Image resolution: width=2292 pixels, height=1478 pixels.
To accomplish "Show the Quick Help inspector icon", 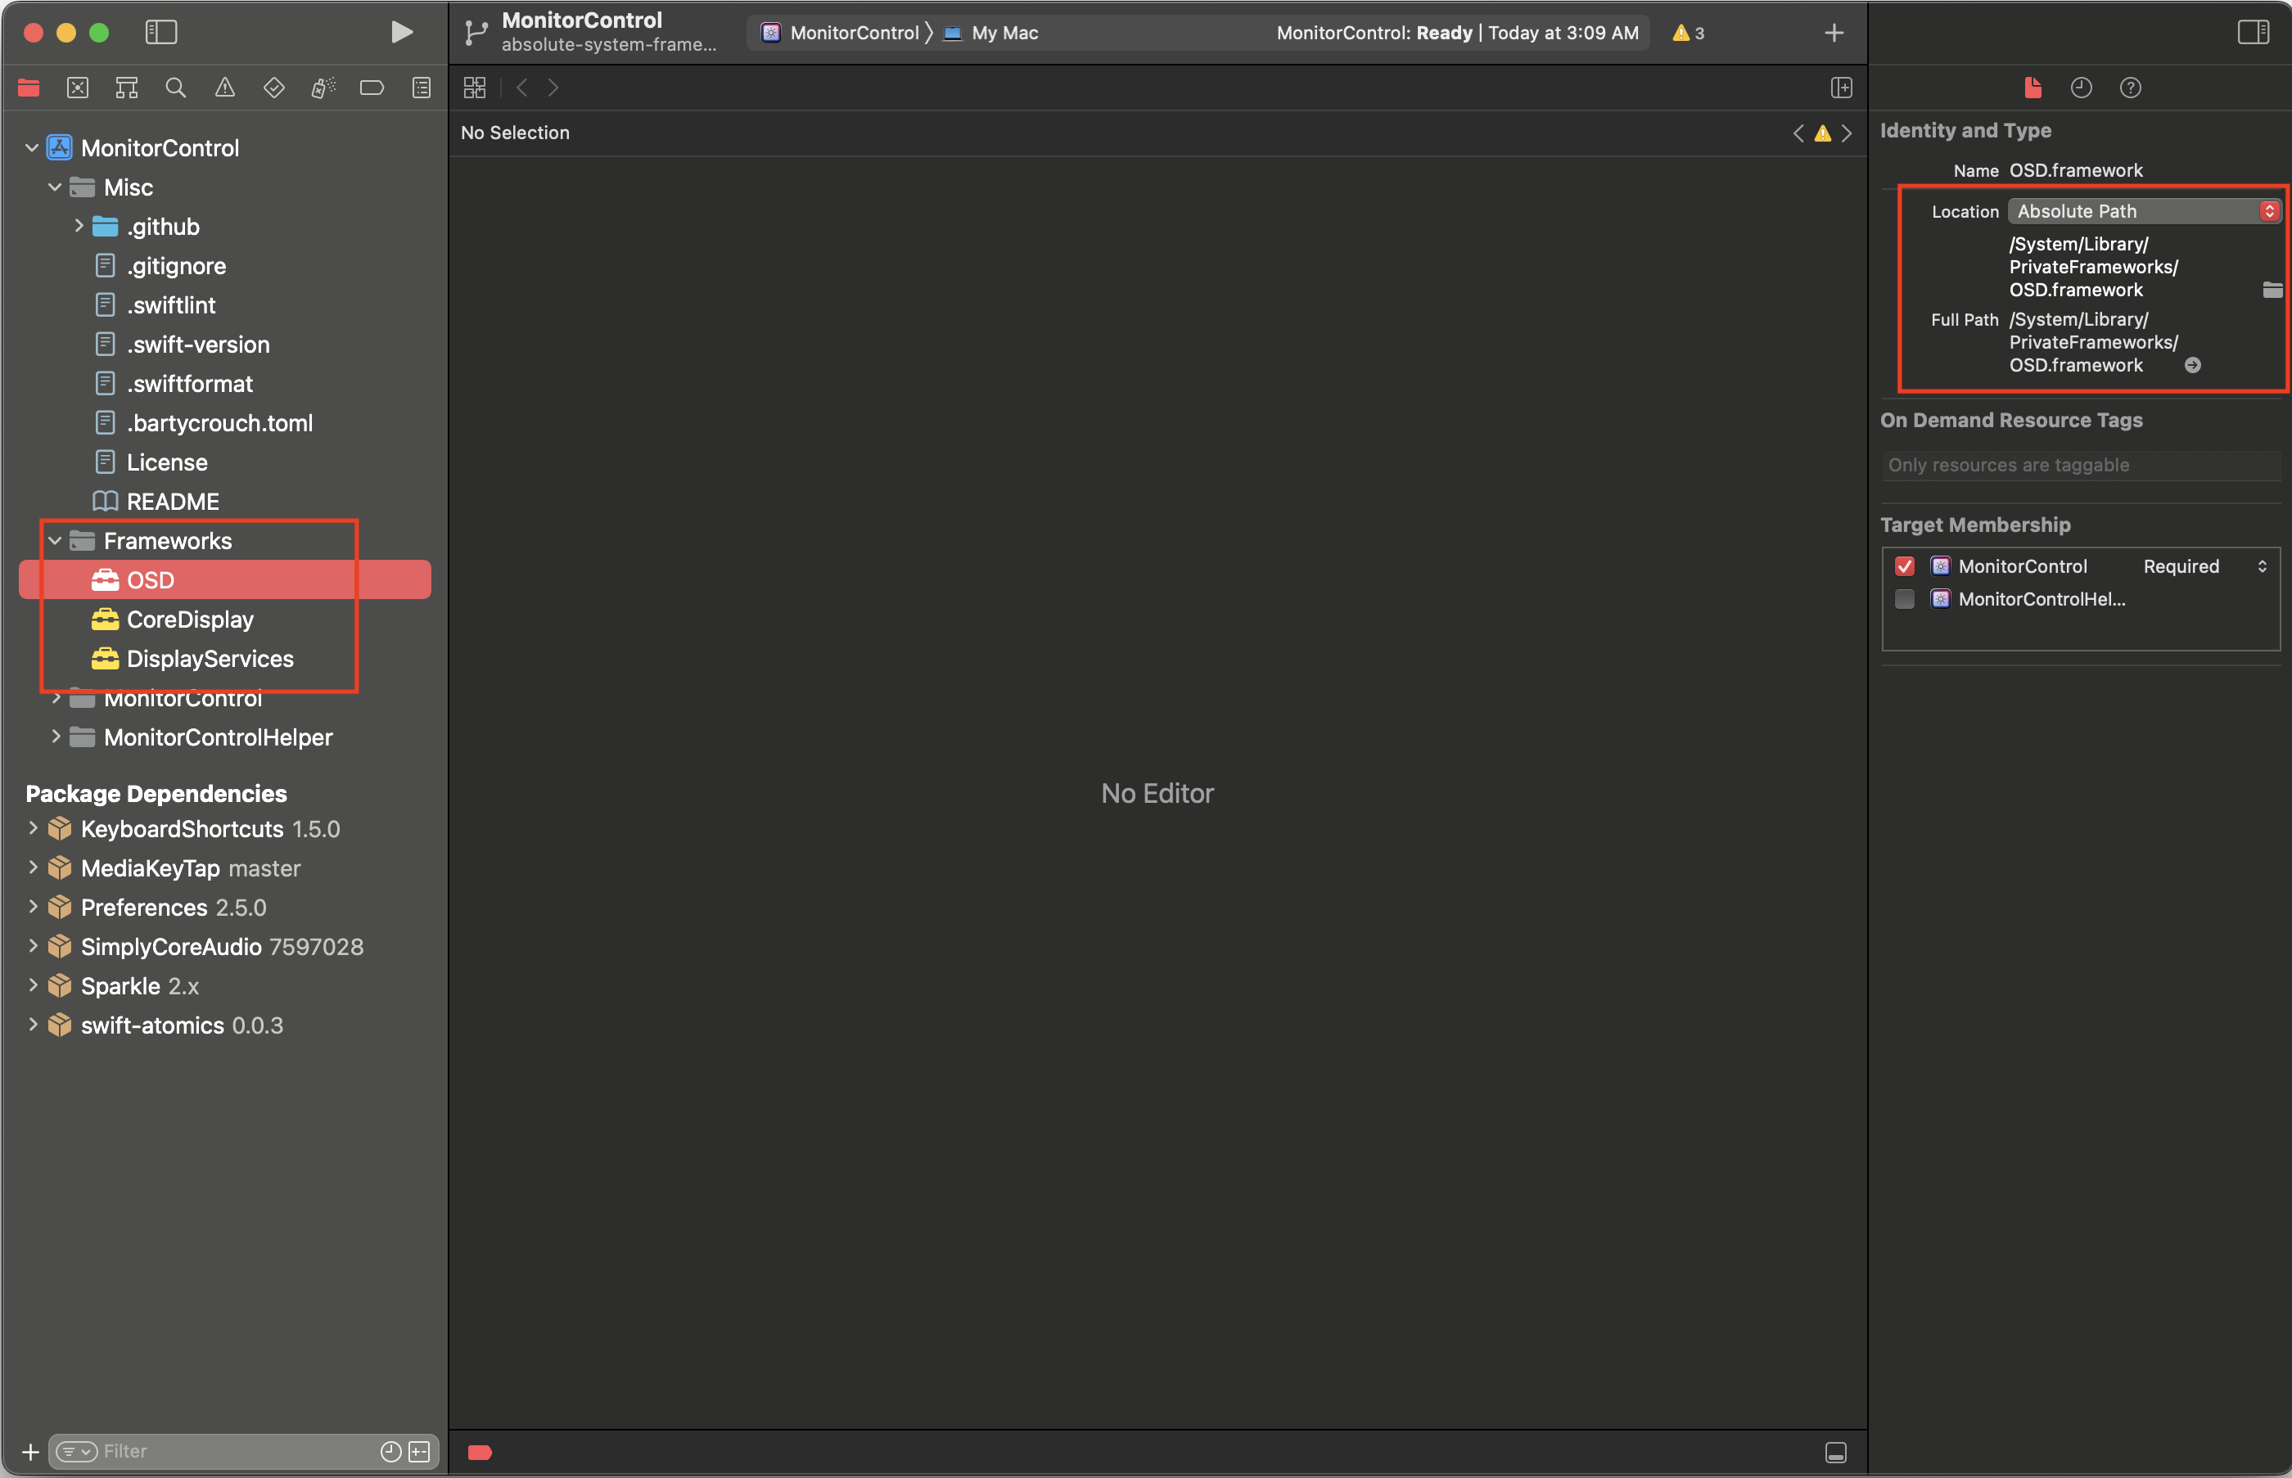I will [2130, 88].
